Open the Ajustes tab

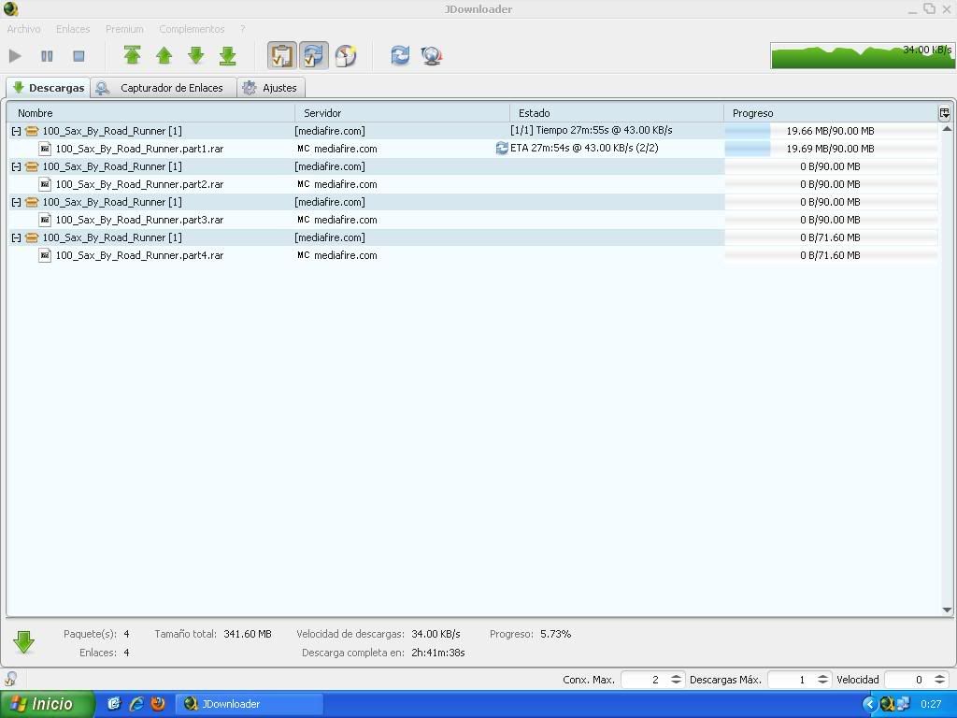tap(271, 88)
